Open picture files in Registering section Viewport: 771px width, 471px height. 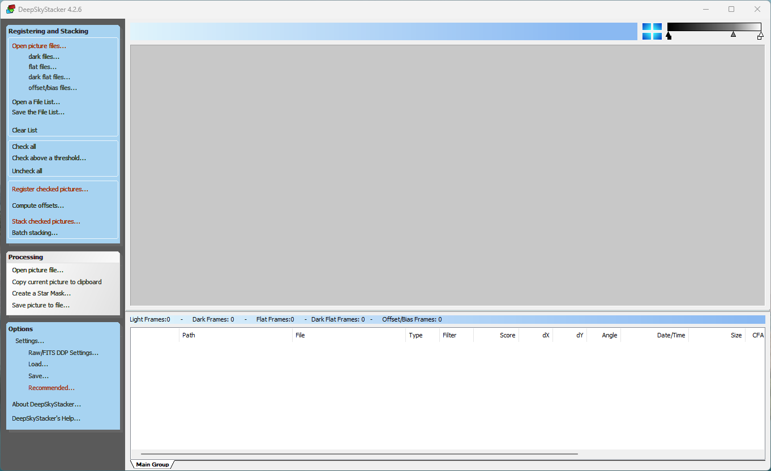(39, 46)
